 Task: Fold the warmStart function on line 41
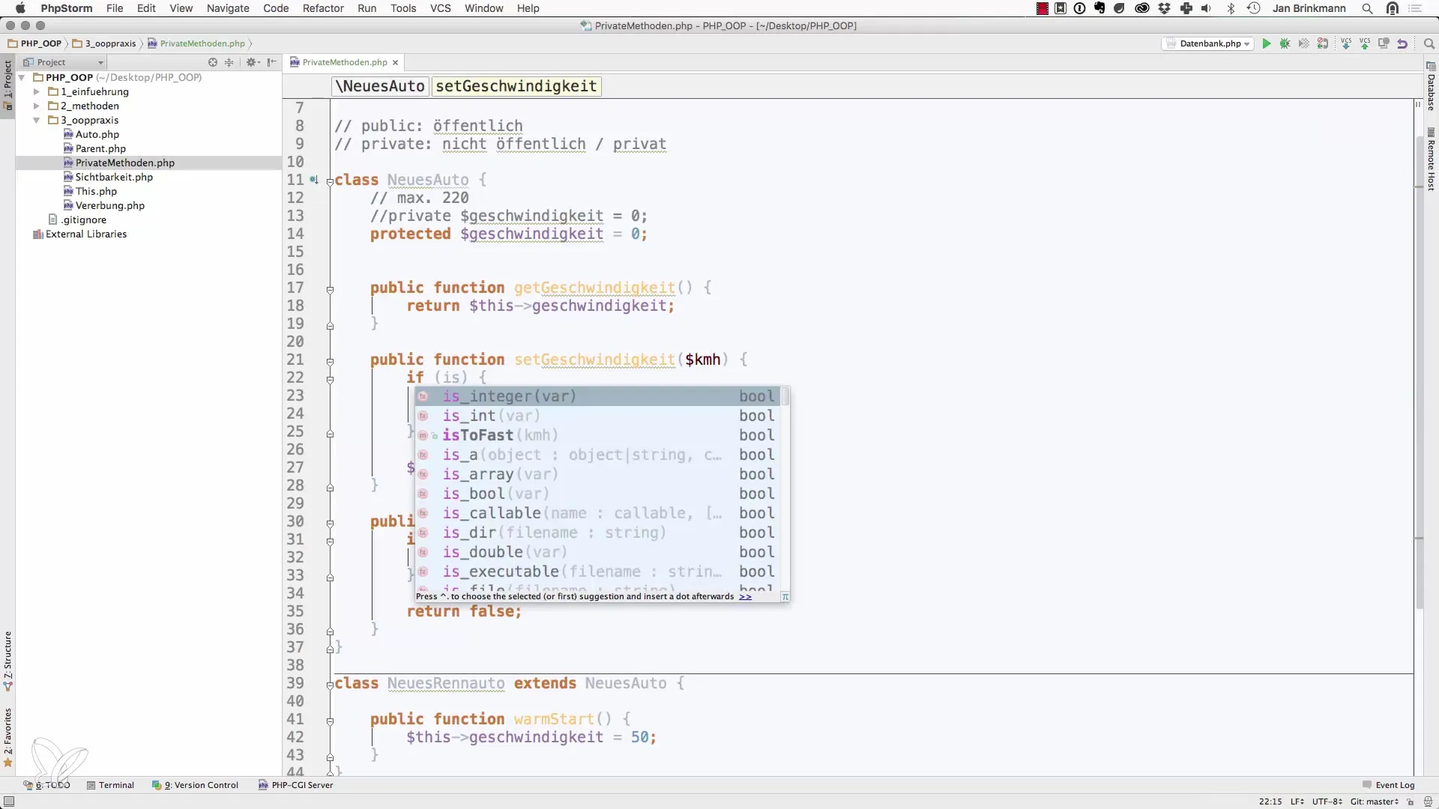[x=330, y=721]
